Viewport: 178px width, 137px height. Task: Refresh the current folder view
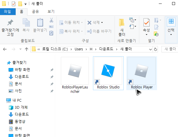(x=155, y=49)
